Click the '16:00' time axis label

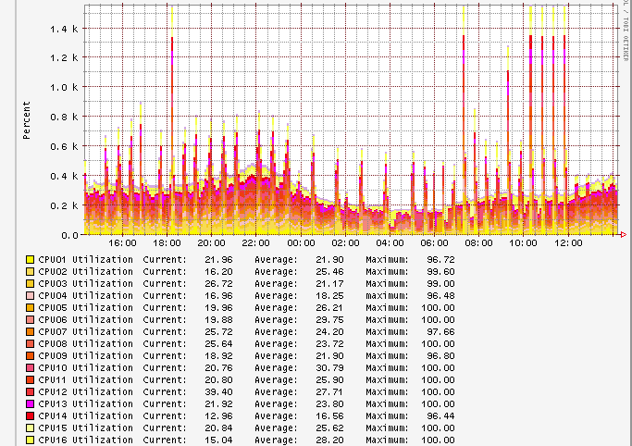[x=122, y=243]
